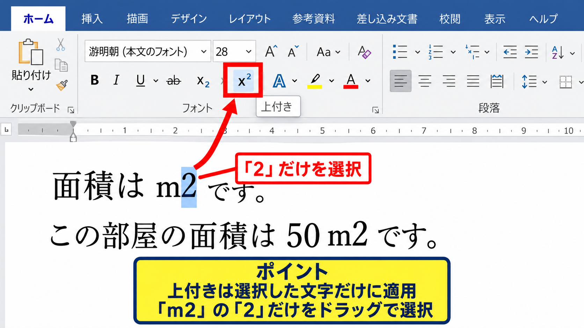
Task: Justify the paragraph text
Action: click(x=473, y=81)
